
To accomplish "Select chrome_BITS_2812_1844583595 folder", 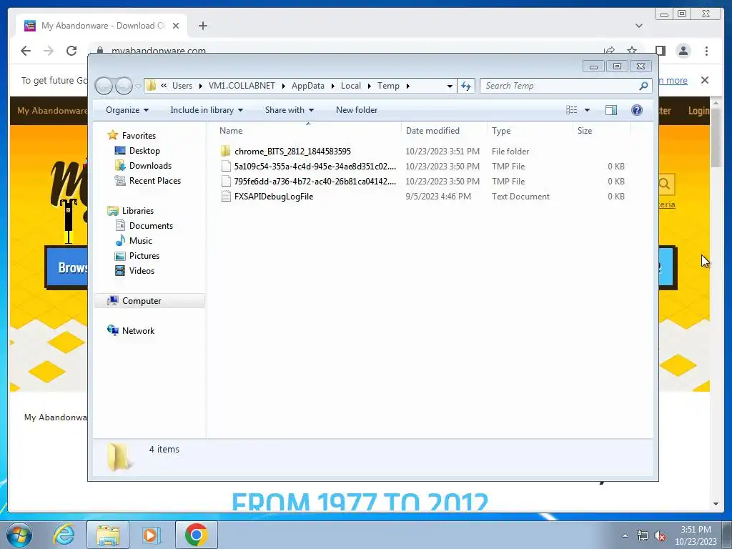I will 292,152.
